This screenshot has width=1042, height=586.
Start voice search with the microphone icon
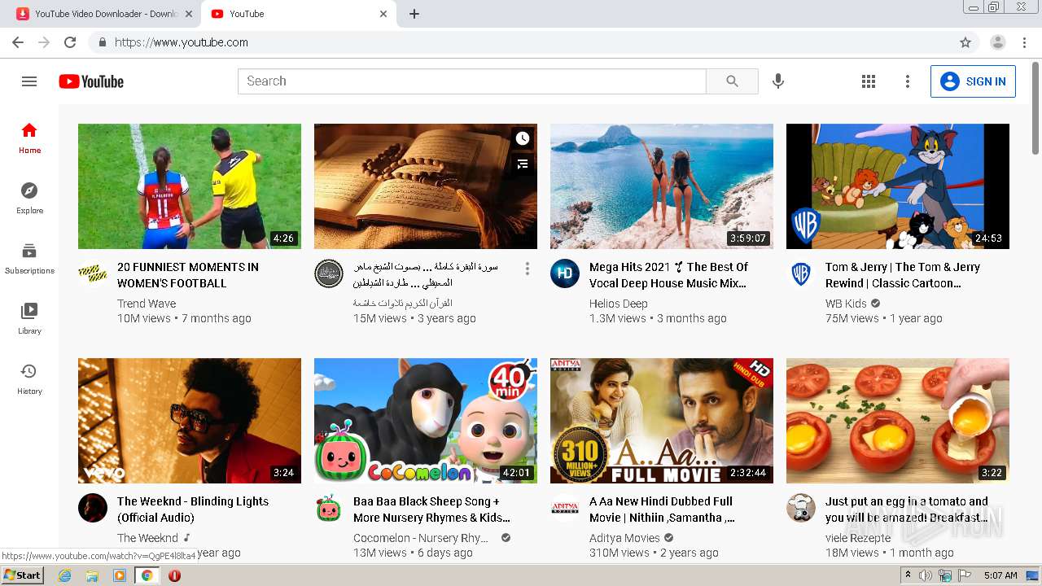778,81
